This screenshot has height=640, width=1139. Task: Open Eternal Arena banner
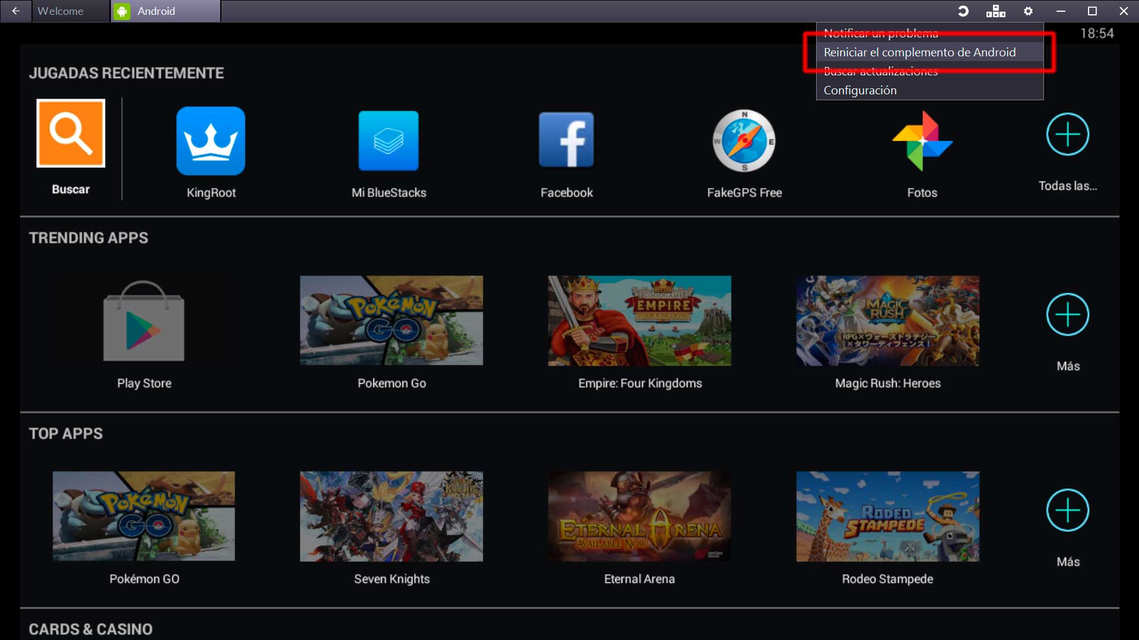click(639, 516)
